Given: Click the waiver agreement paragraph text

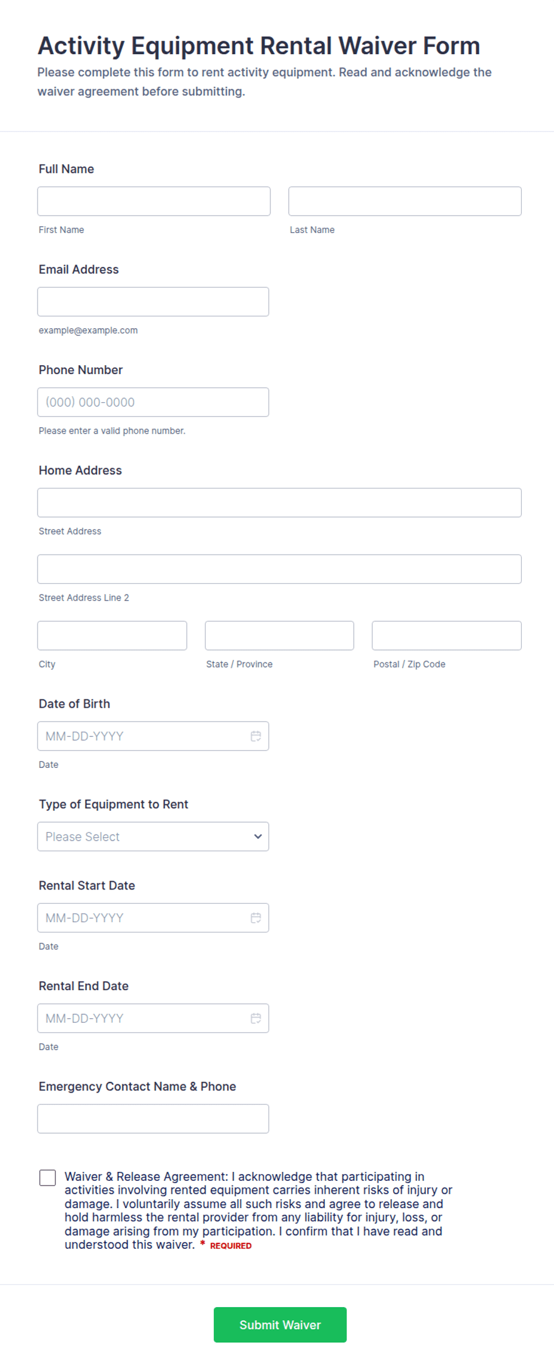Looking at the screenshot, I should [259, 1211].
